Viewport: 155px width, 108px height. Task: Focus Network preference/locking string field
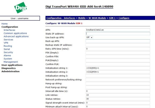[x=118, y=80]
